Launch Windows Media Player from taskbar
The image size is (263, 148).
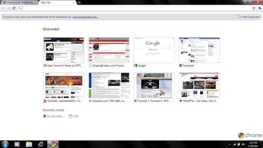pos(17,144)
